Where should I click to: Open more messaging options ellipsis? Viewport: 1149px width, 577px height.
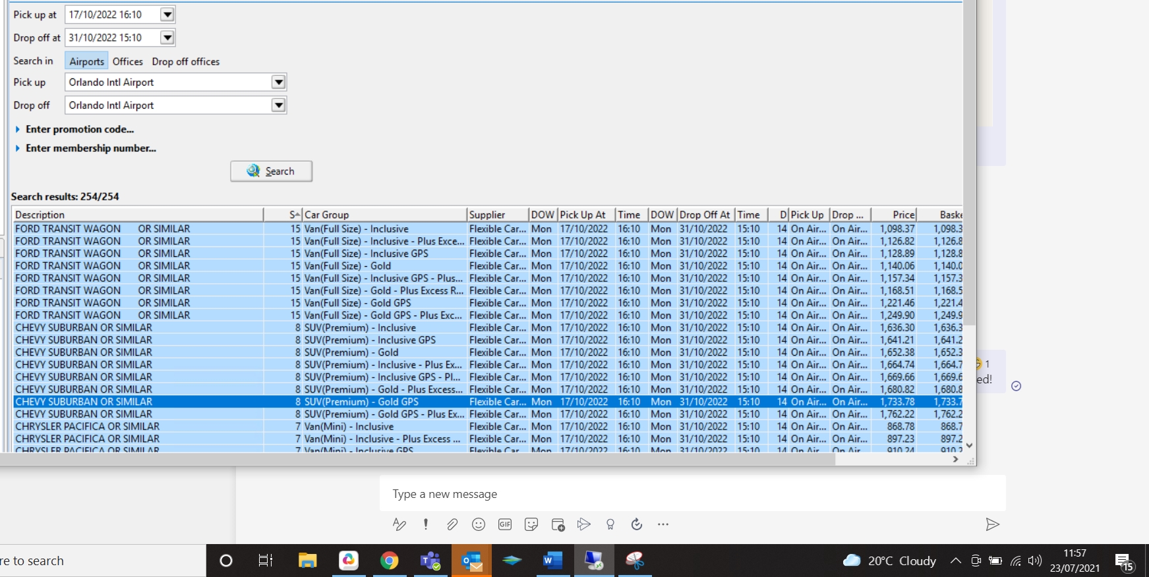pos(663,524)
